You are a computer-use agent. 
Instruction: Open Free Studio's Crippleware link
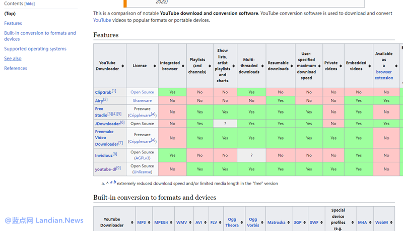pyautogui.click(x=140, y=115)
